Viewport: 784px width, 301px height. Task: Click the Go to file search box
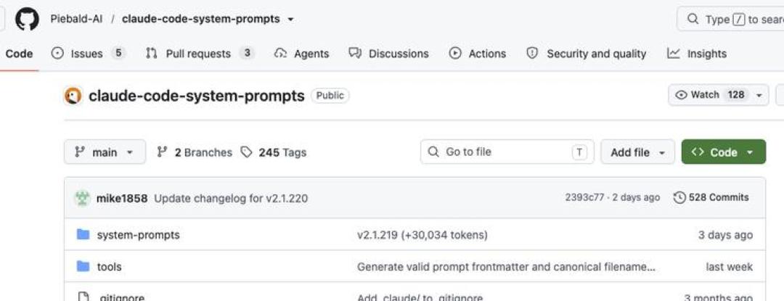point(507,152)
